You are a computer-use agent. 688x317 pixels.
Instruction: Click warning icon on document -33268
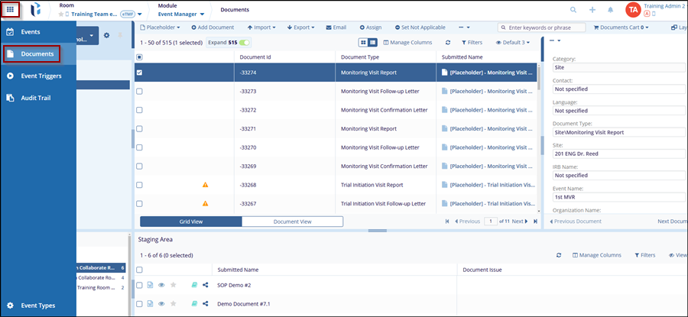[205, 185]
